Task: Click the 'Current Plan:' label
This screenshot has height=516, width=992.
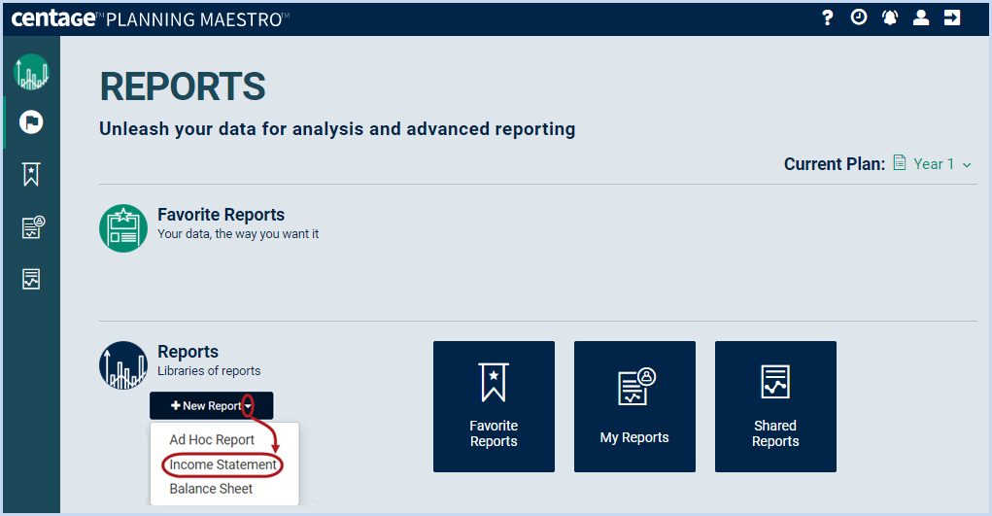Action: pyautogui.click(x=835, y=164)
